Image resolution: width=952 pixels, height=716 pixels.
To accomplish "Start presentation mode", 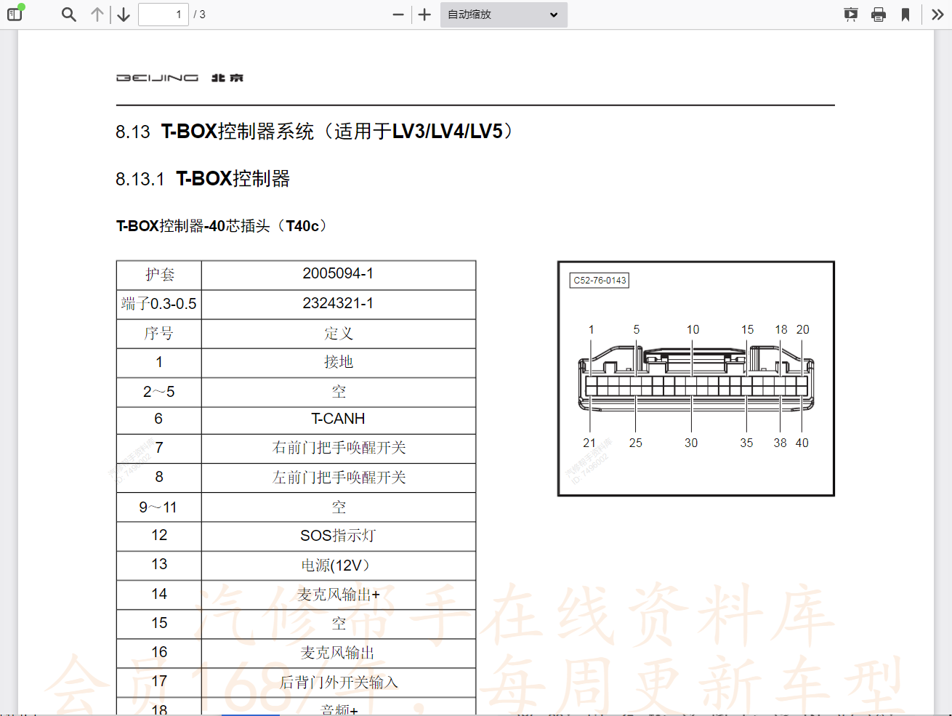I will point(850,14).
